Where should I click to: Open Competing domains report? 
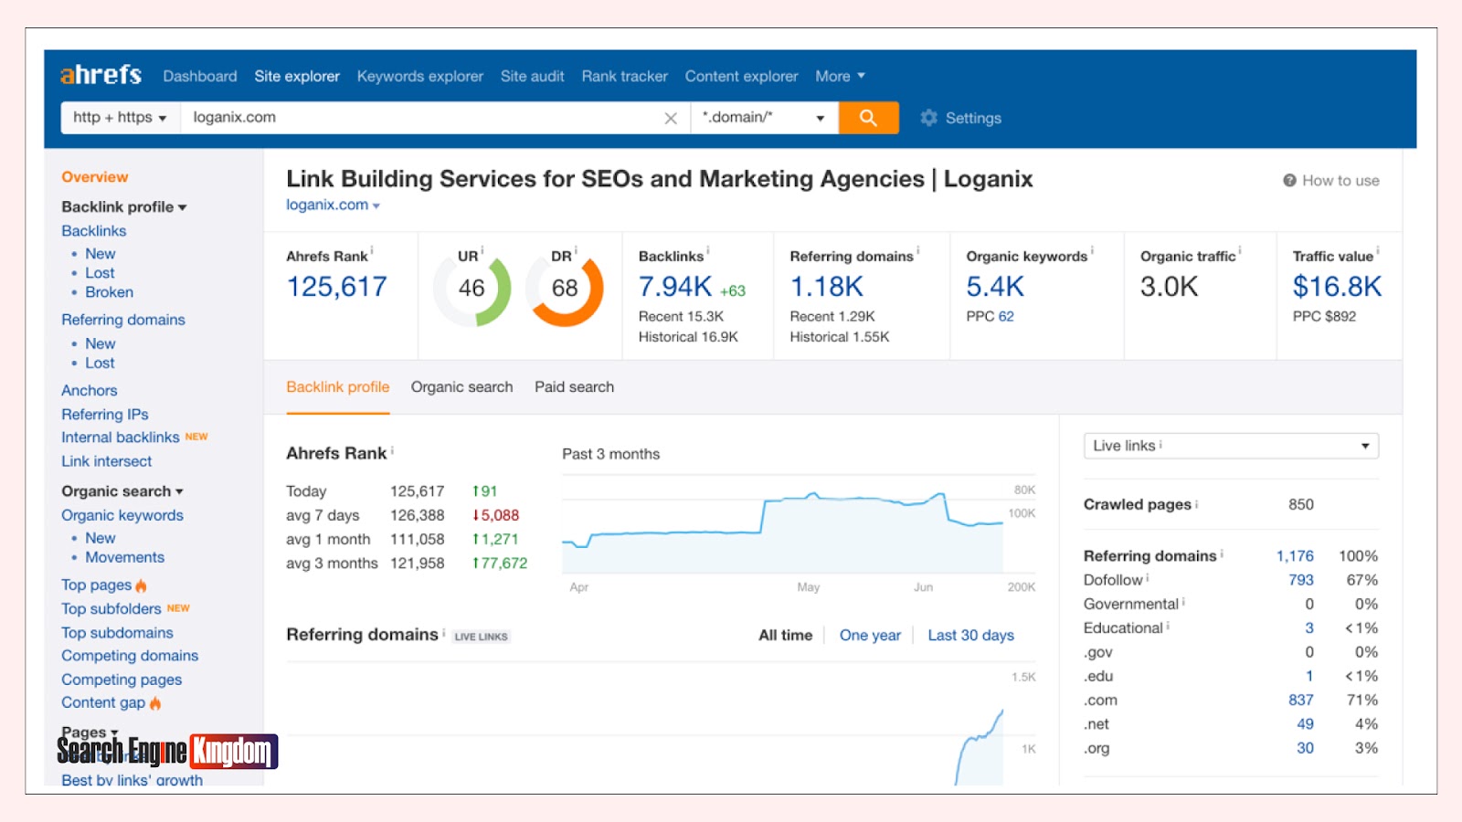coord(130,656)
